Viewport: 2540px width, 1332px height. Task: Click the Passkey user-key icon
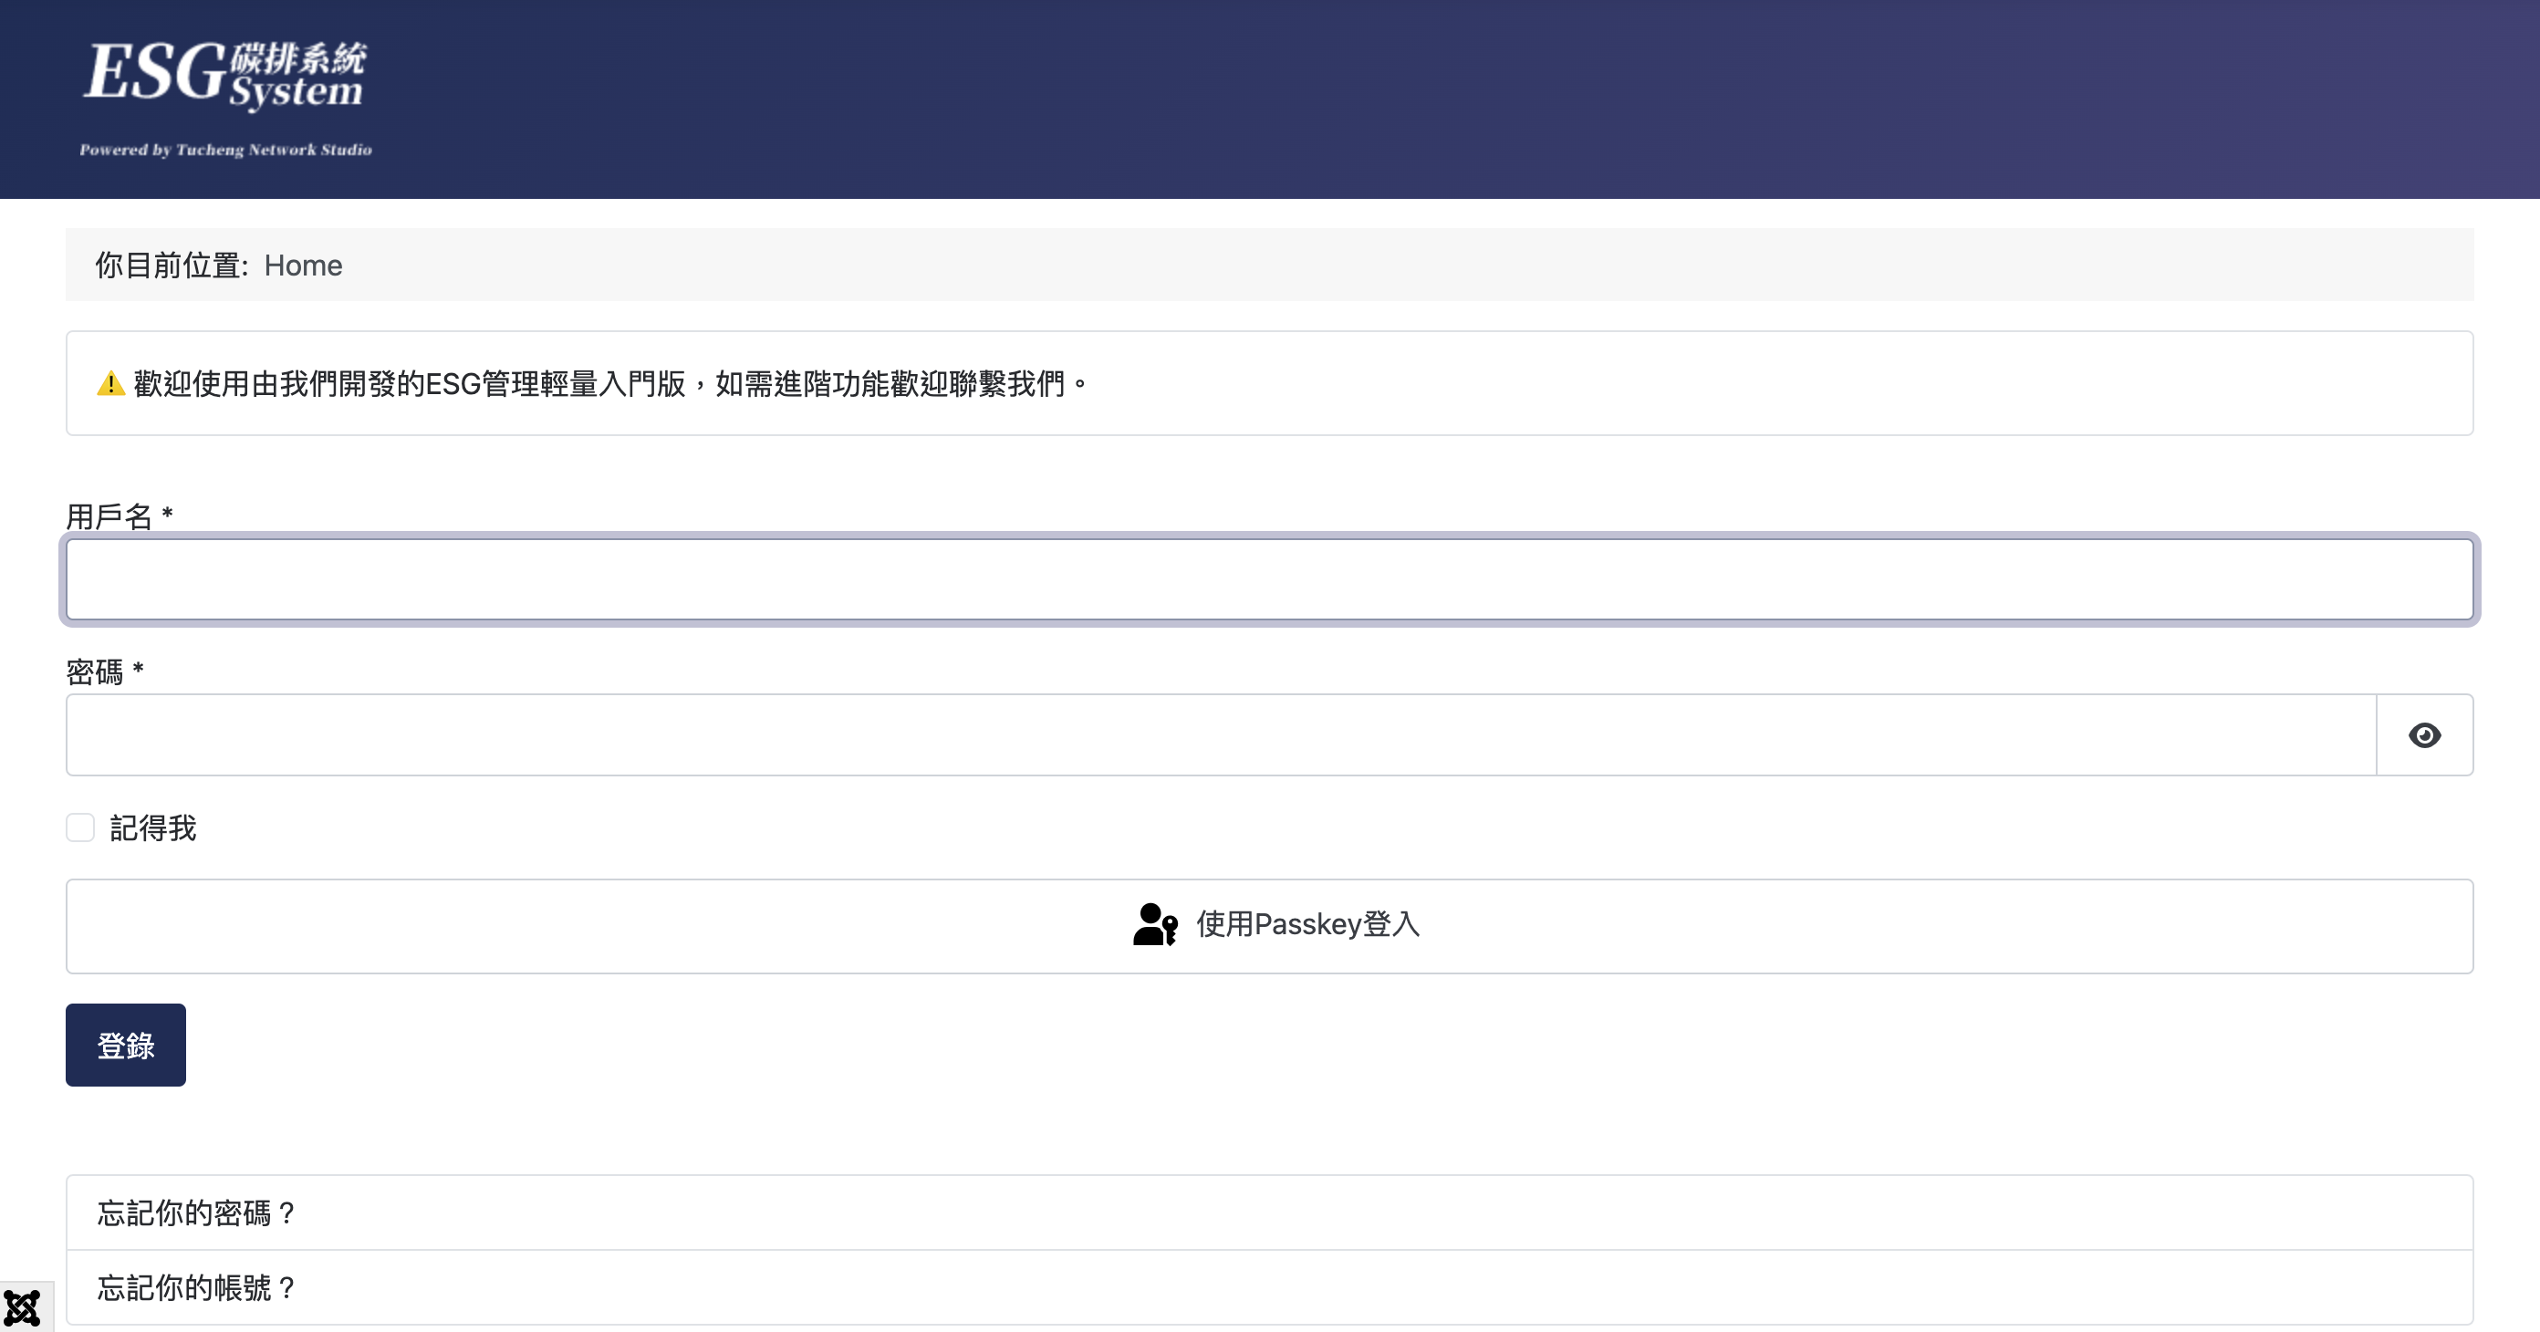coord(1155,925)
